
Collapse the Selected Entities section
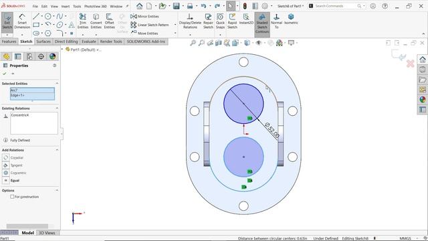coord(57,83)
